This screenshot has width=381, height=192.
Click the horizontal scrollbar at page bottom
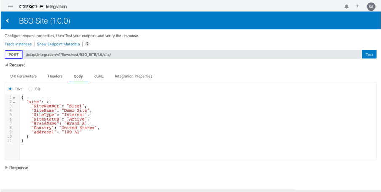[x=147, y=191]
